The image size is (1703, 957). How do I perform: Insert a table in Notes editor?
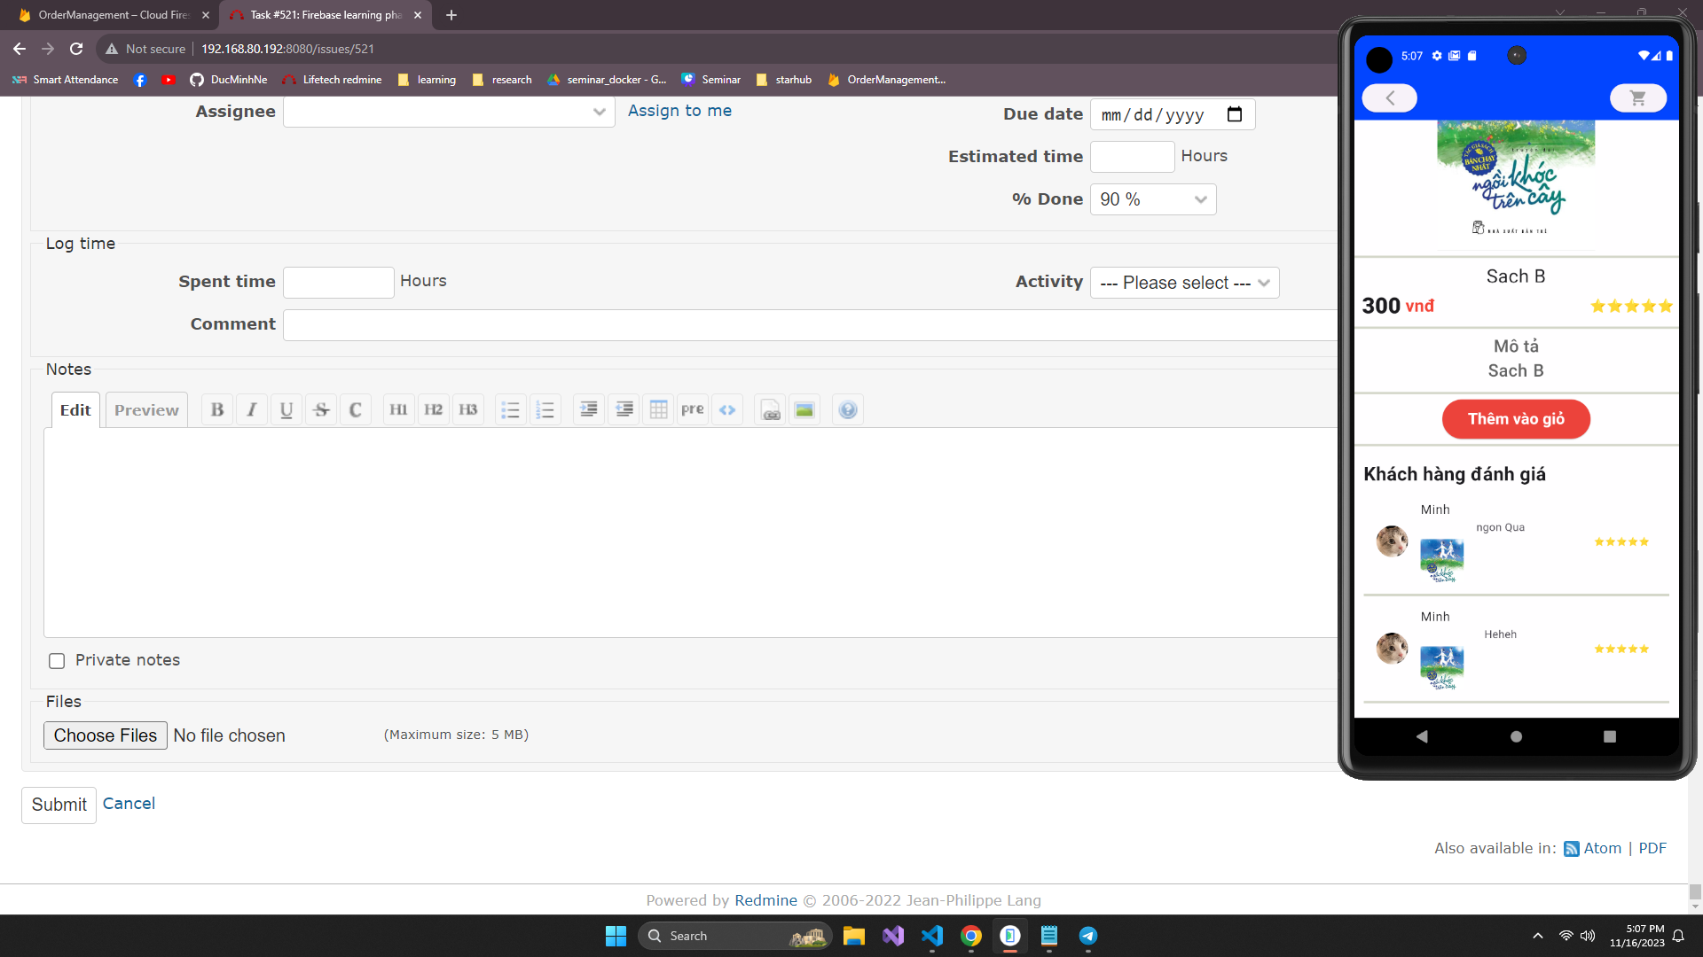click(x=658, y=409)
